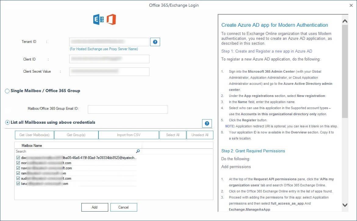Click the Exchange logo icon

pyautogui.click(x=98, y=19)
